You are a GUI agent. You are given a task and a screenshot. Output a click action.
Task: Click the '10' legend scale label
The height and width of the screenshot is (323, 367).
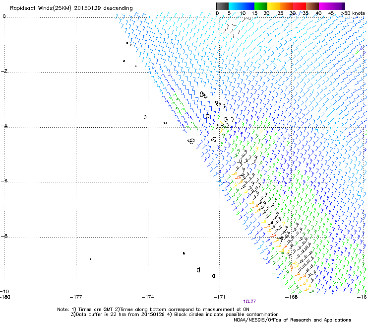coord(243,13)
